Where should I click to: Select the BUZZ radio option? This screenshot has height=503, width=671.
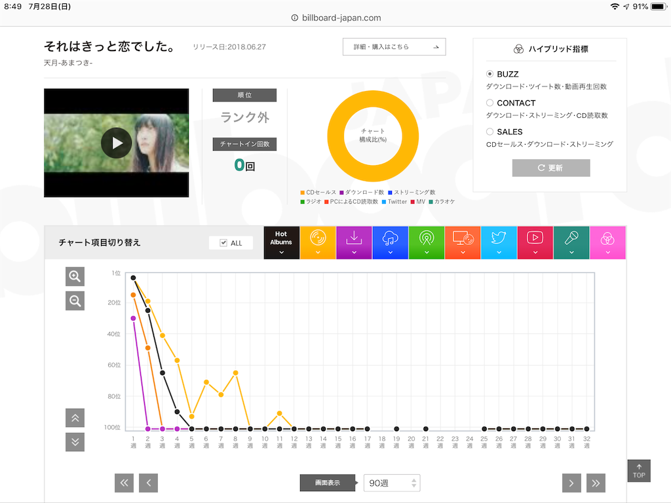pyautogui.click(x=489, y=74)
